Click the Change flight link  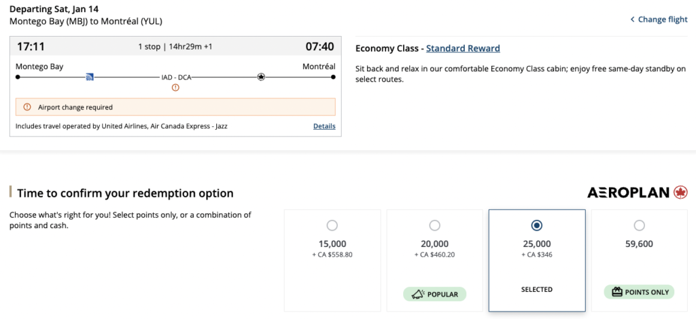tap(663, 20)
